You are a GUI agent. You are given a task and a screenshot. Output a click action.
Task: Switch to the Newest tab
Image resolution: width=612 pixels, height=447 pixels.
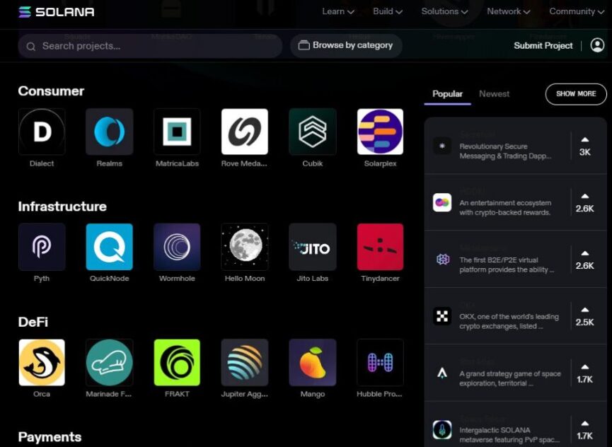(494, 93)
